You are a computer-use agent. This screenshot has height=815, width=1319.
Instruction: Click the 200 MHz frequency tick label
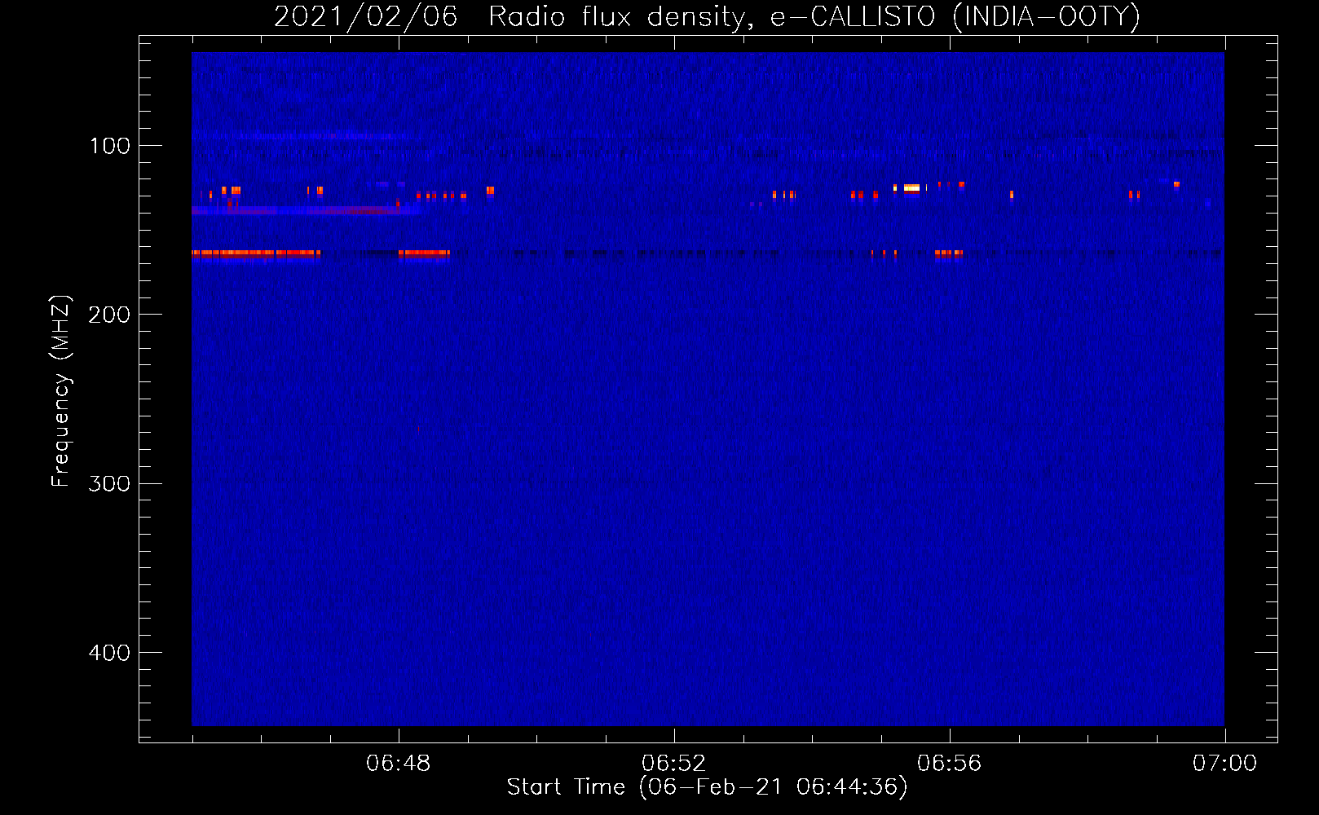coord(110,315)
